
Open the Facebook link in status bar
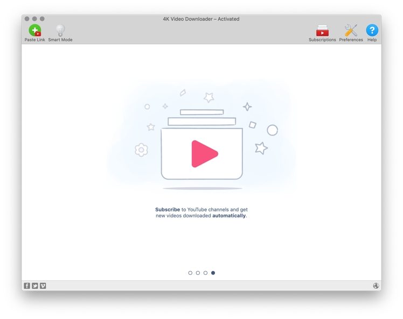point(27,286)
